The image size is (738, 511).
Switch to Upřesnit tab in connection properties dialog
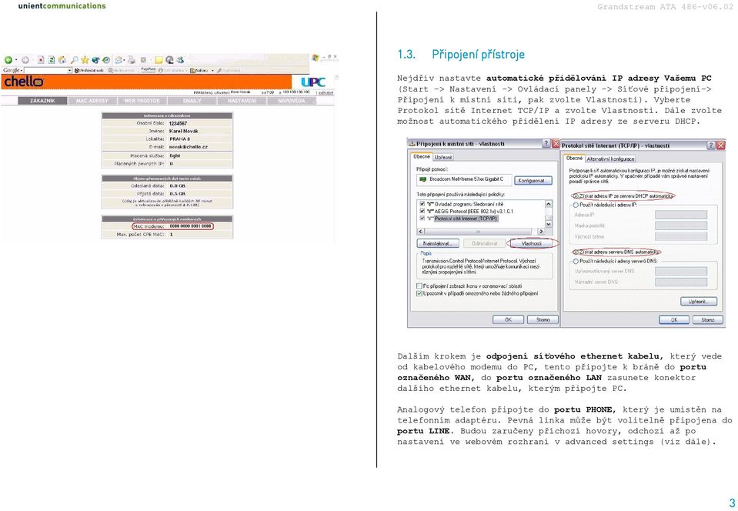coord(443,157)
